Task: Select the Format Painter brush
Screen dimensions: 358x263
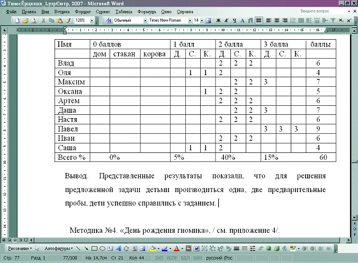Action: (x=68, y=20)
